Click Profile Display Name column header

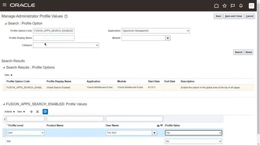coord(59,82)
